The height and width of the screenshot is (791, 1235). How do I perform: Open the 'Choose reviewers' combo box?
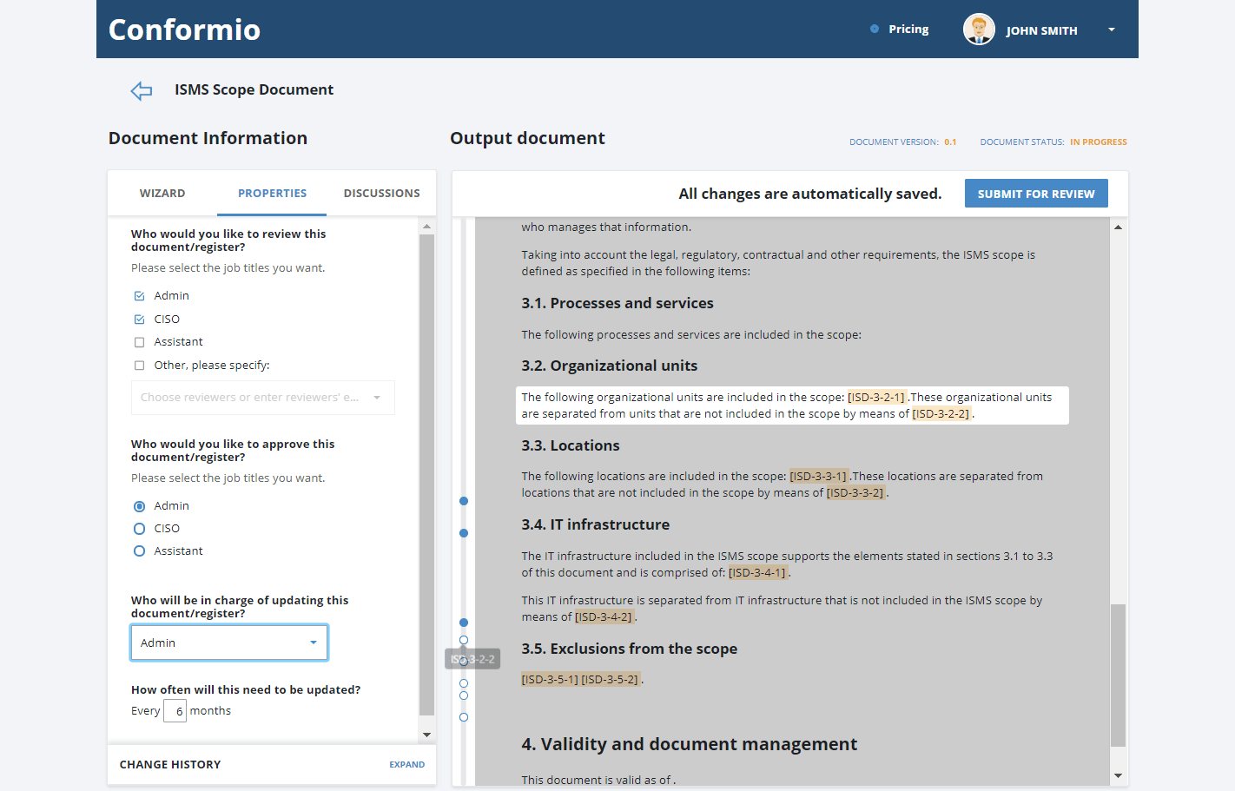pyautogui.click(x=262, y=398)
